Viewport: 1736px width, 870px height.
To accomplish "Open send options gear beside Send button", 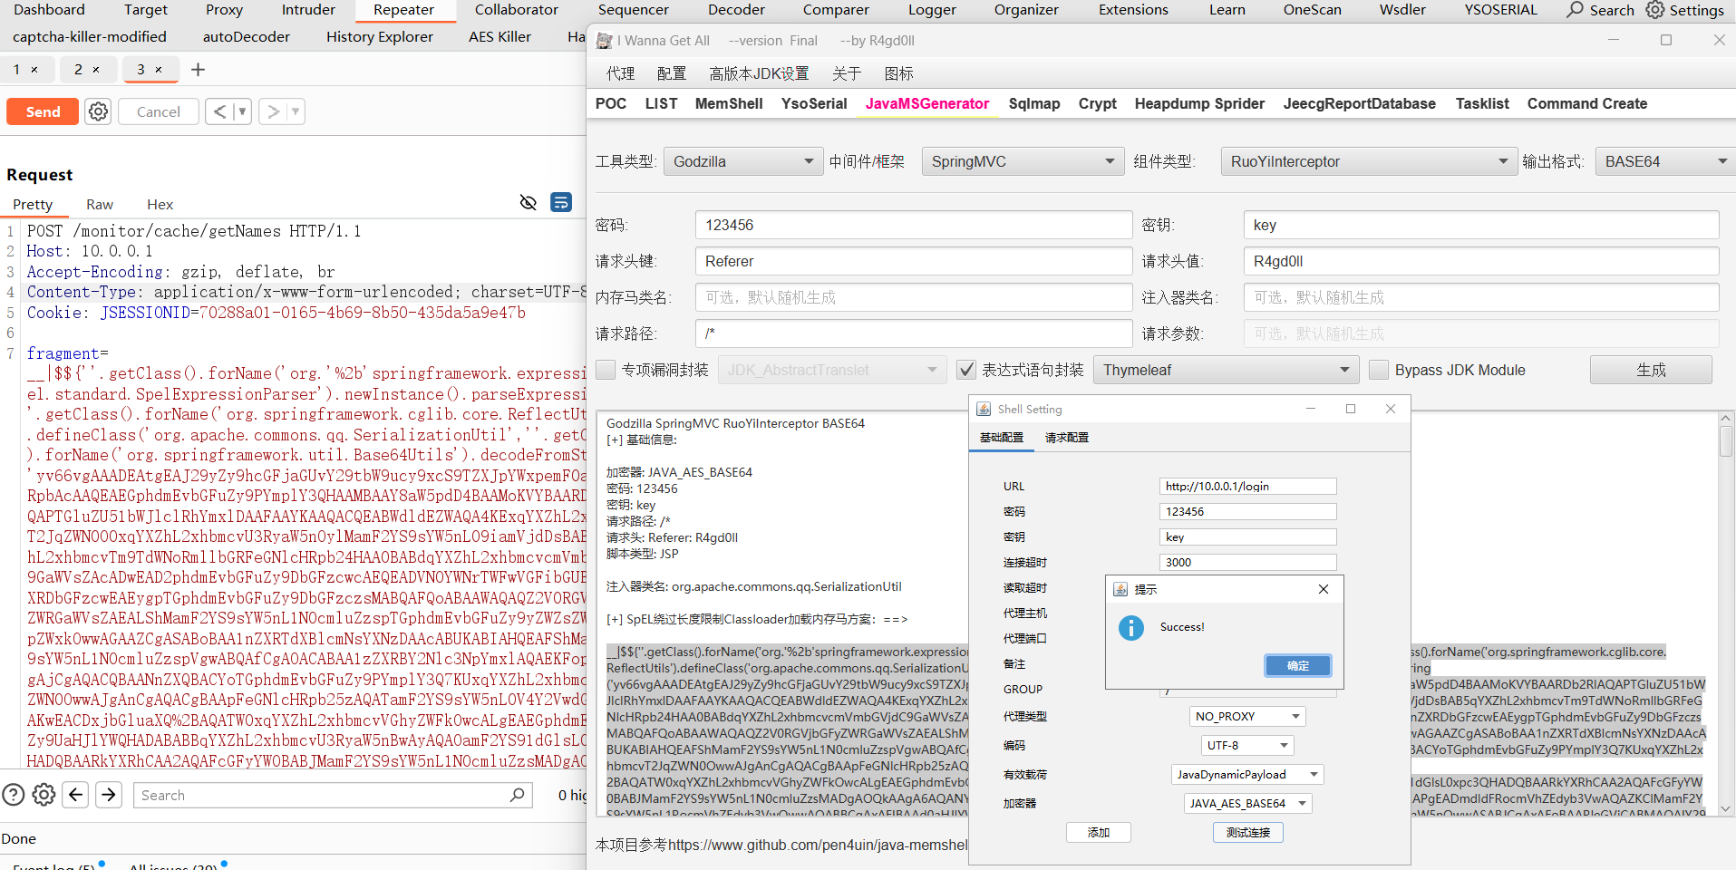I will point(98,111).
